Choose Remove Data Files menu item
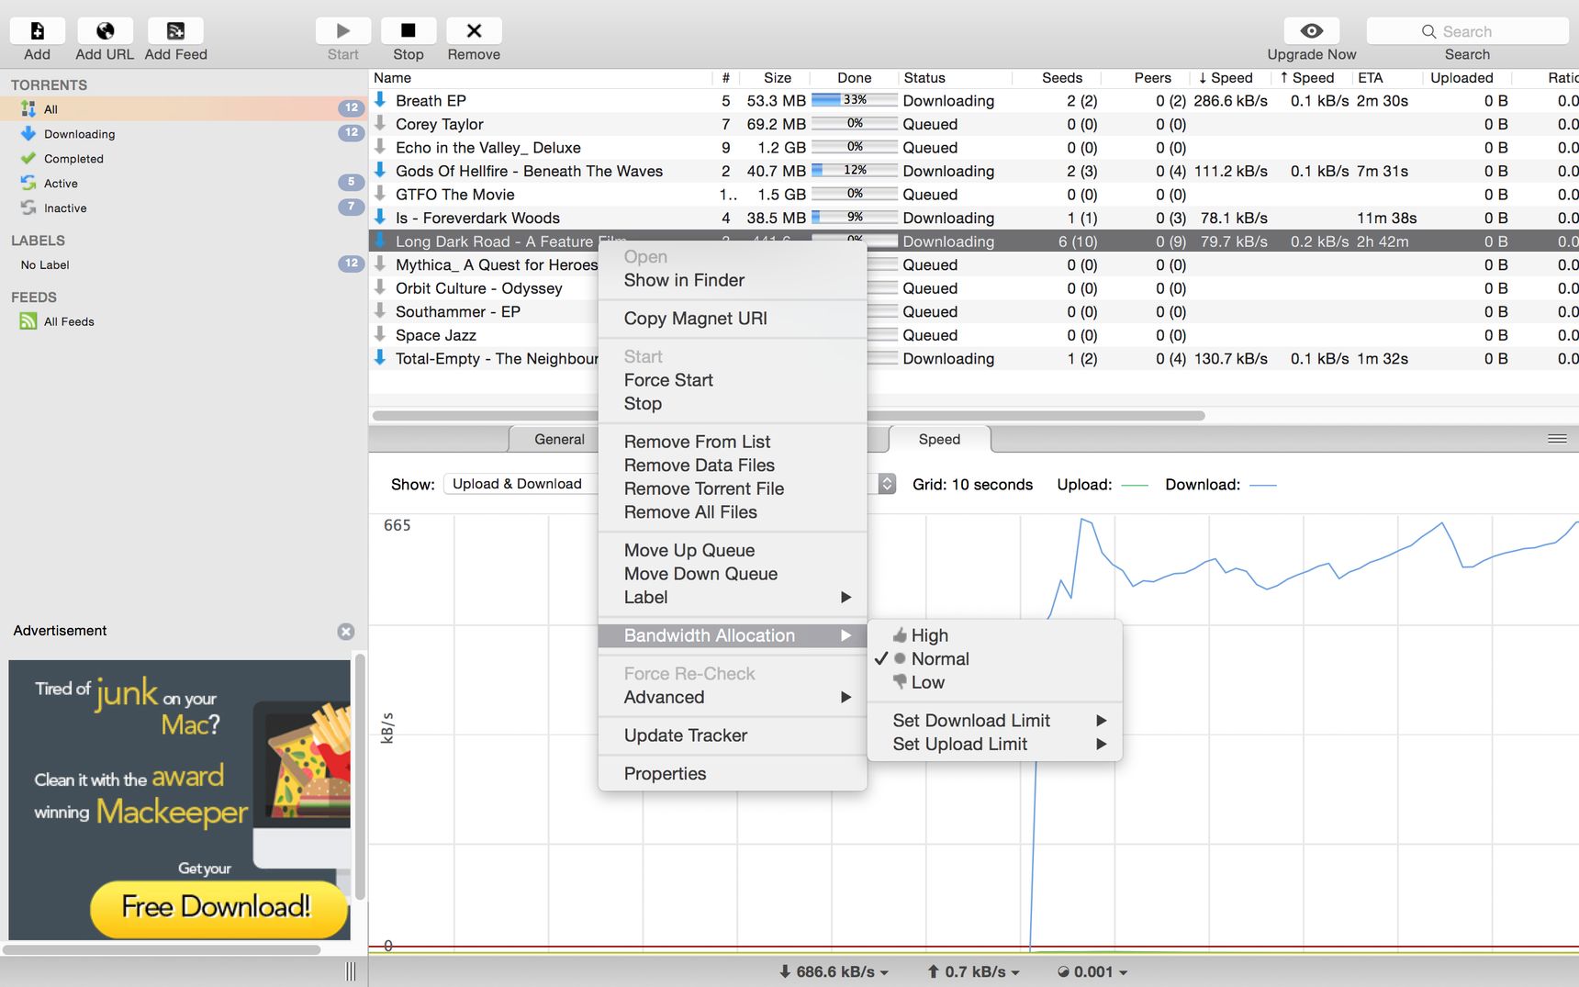 (x=733, y=465)
